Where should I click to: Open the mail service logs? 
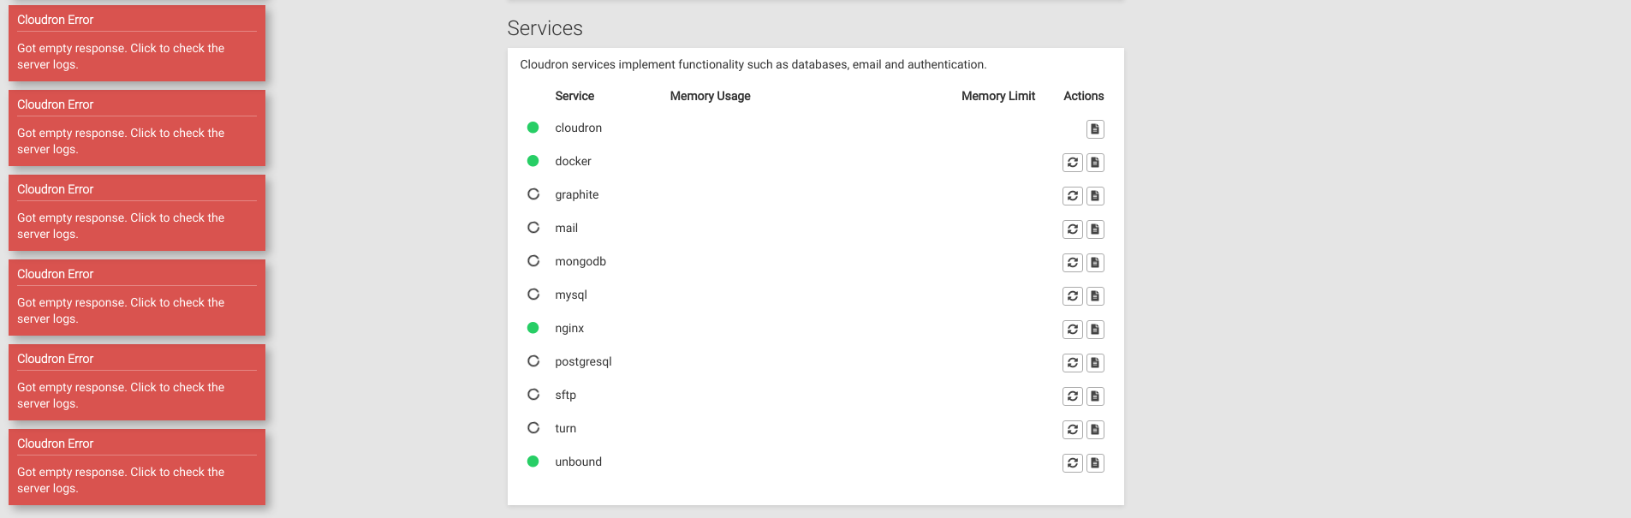[1095, 229]
